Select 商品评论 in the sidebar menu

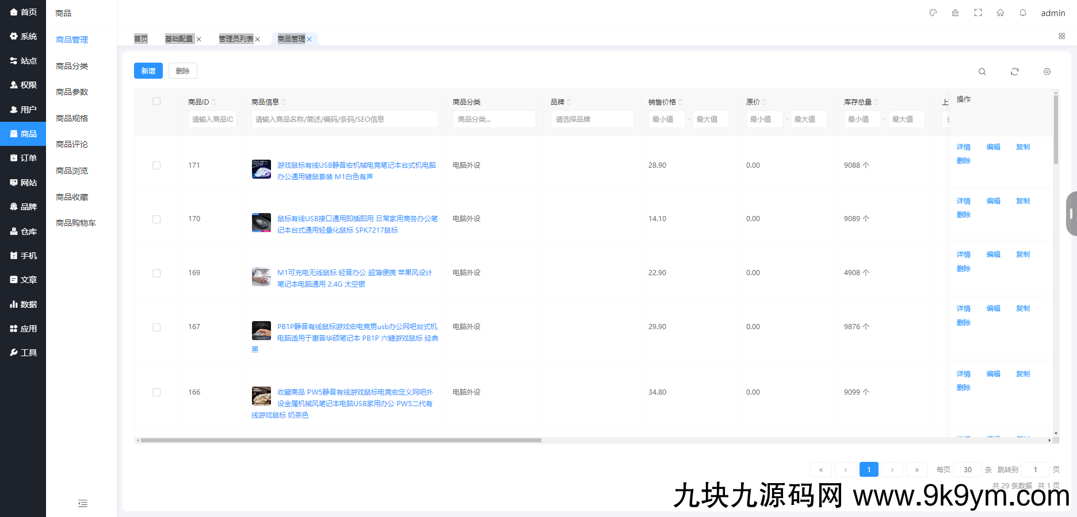71,144
